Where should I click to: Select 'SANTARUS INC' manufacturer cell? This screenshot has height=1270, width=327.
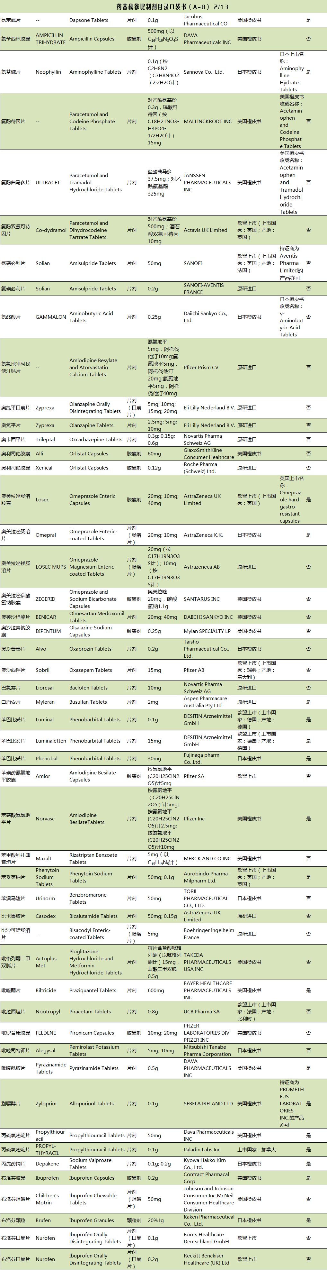[x=201, y=599]
